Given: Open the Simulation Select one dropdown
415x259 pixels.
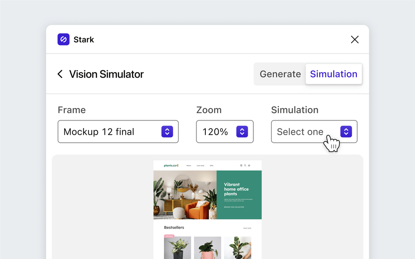Looking at the screenshot, I should pos(314,131).
